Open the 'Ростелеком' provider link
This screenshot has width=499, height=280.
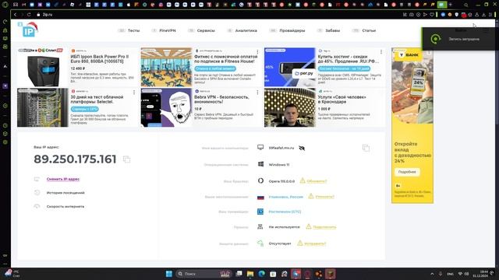click(285, 212)
